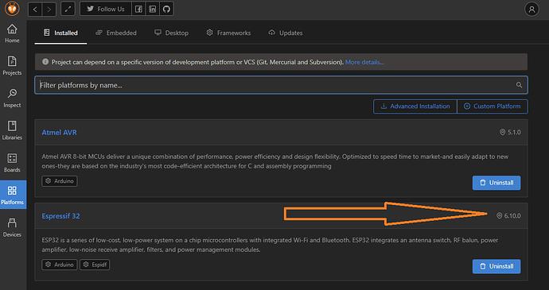Open the Inspect sidebar icon
This screenshot has height=290, width=549.
coord(12,98)
